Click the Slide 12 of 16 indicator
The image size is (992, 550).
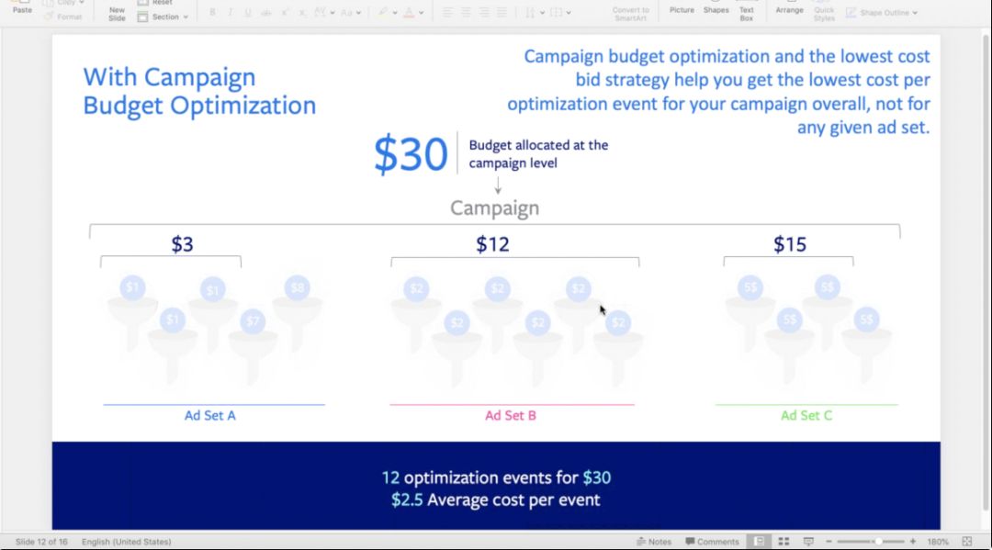coord(41,542)
